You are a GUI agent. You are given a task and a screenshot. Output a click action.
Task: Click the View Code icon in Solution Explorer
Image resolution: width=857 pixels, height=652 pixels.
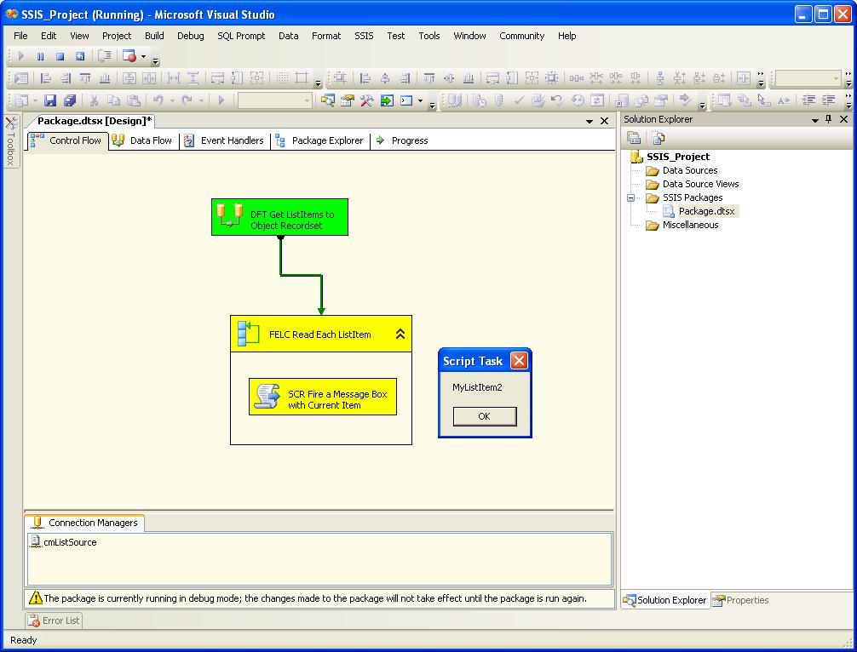click(659, 138)
